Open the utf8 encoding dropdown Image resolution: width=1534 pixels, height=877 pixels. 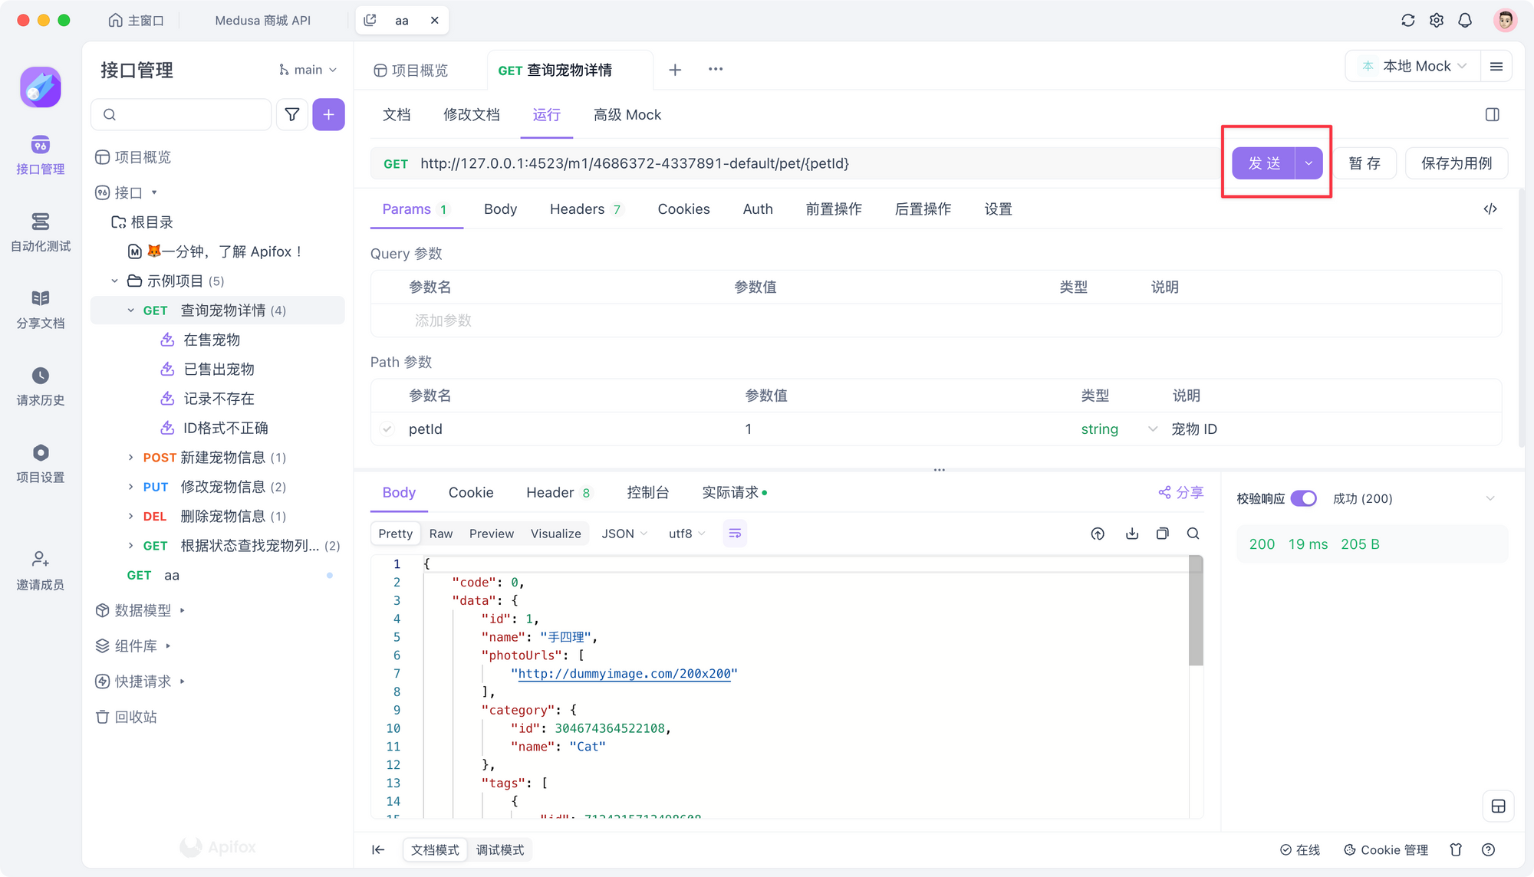tap(687, 534)
